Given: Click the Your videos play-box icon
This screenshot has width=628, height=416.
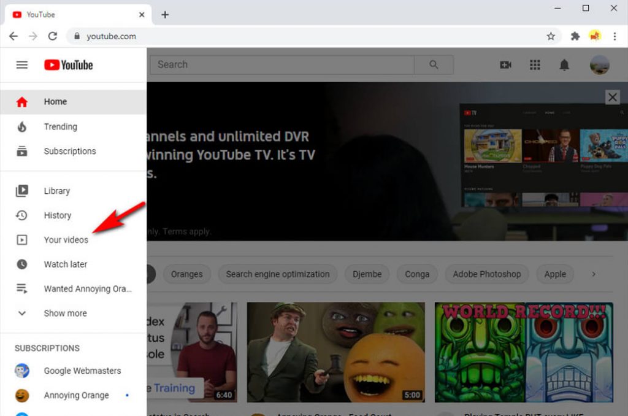Looking at the screenshot, I should 21,240.
